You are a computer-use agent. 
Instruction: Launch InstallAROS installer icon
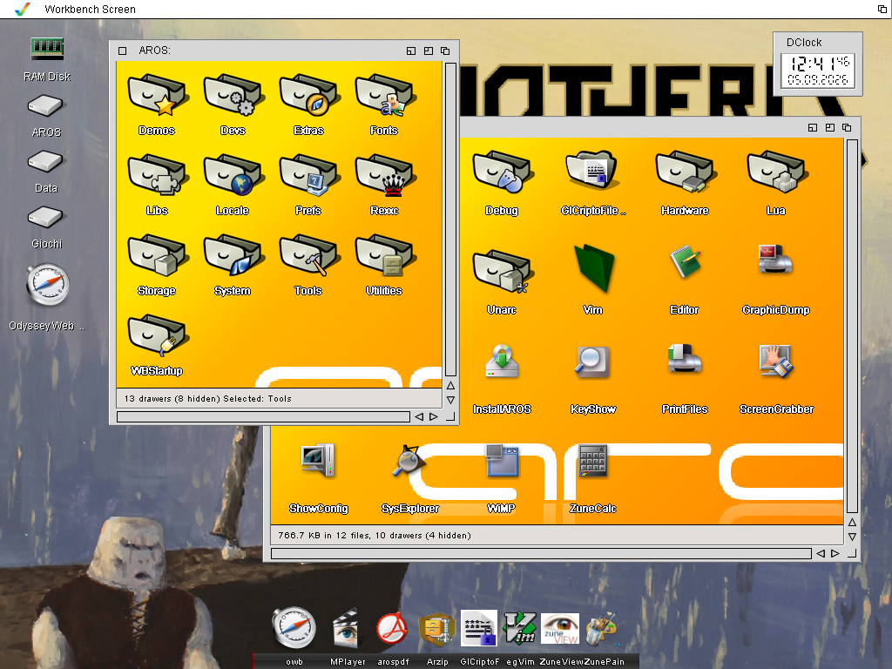[501, 361]
